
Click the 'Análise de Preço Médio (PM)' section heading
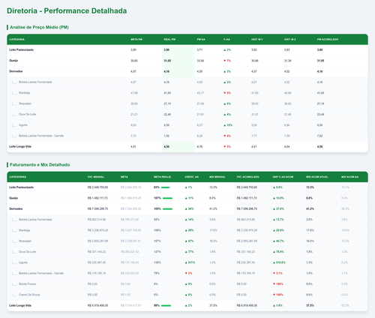coord(39,27)
